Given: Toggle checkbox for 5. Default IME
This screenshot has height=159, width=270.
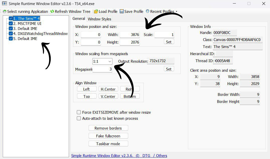Looking at the screenshot, I should [x=11, y=38].
